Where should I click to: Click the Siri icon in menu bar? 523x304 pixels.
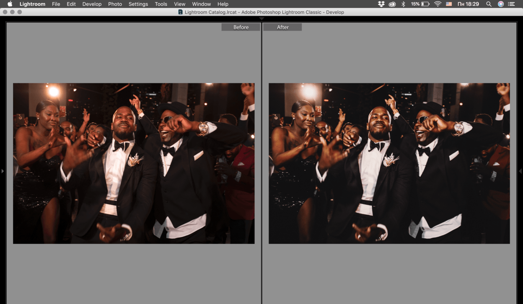pos(501,4)
